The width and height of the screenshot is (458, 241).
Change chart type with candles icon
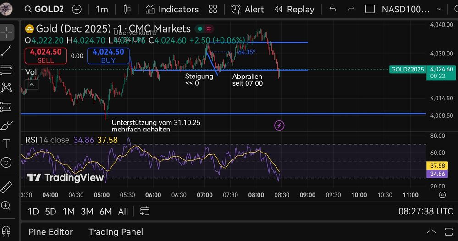point(127,9)
